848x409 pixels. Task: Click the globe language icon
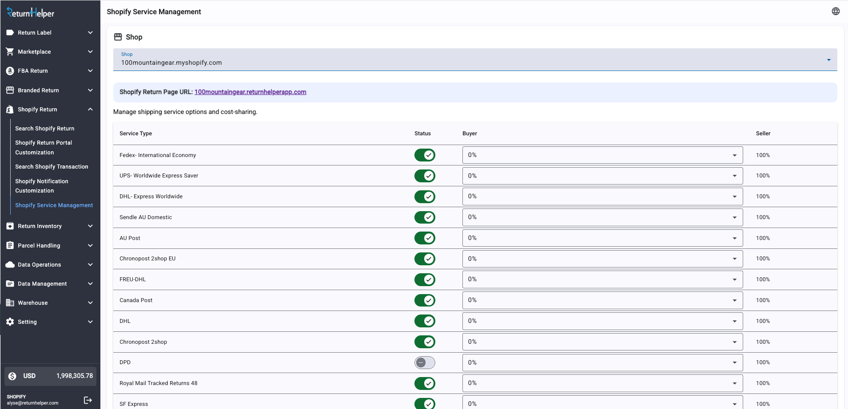836,12
